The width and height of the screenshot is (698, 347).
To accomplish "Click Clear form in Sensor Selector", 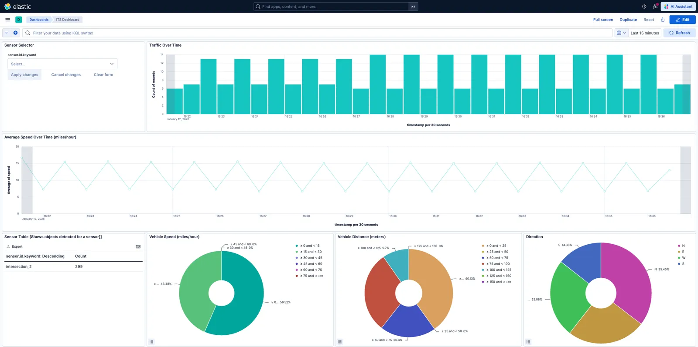I will pyautogui.click(x=103, y=75).
